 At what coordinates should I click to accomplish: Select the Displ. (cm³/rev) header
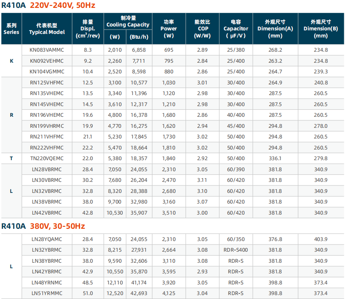pos(88,29)
